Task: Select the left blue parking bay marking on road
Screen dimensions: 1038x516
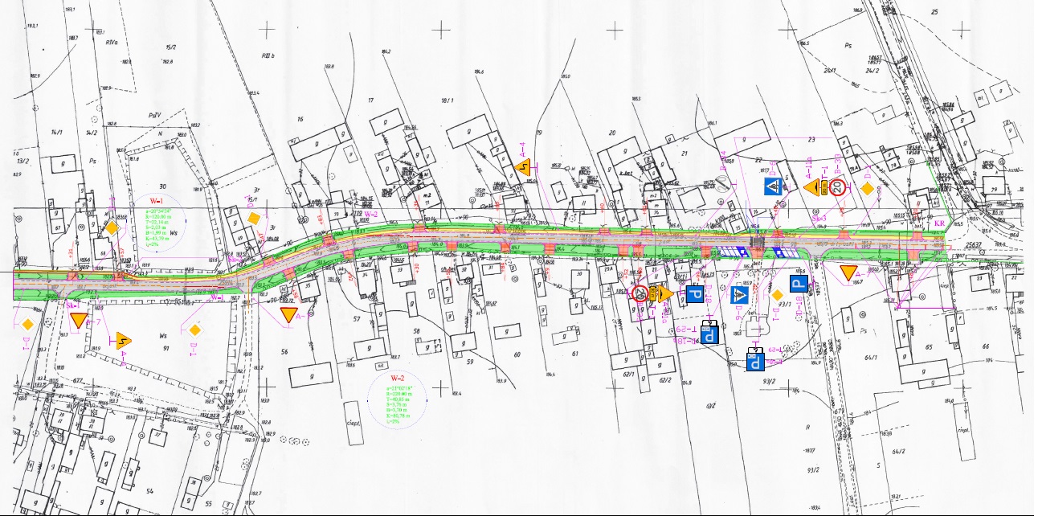Action: [x=733, y=252]
